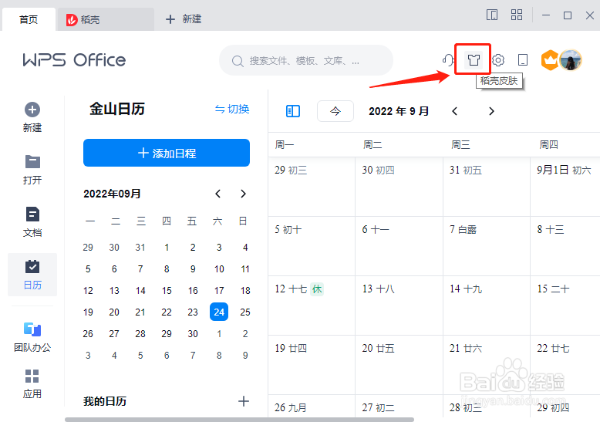Click the window layout icon in title bar

coord(492,15)
